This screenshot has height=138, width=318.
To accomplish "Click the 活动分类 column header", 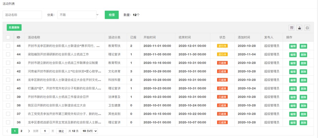I will (114, 37).
